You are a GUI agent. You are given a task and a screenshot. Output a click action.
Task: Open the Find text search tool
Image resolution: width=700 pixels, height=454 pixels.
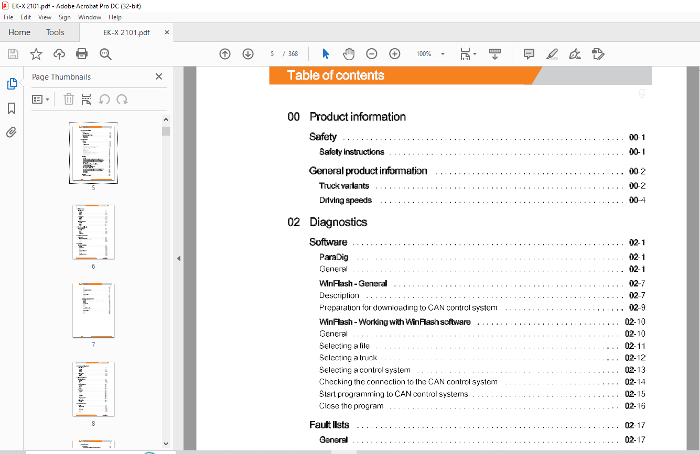[105, 54]
